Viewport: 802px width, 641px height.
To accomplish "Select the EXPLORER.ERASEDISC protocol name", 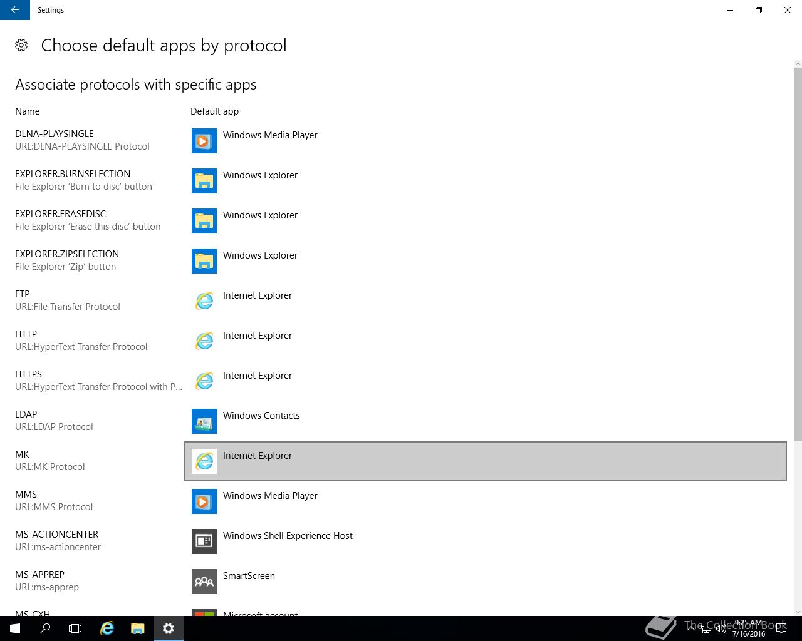I will (x=61, y=214).
